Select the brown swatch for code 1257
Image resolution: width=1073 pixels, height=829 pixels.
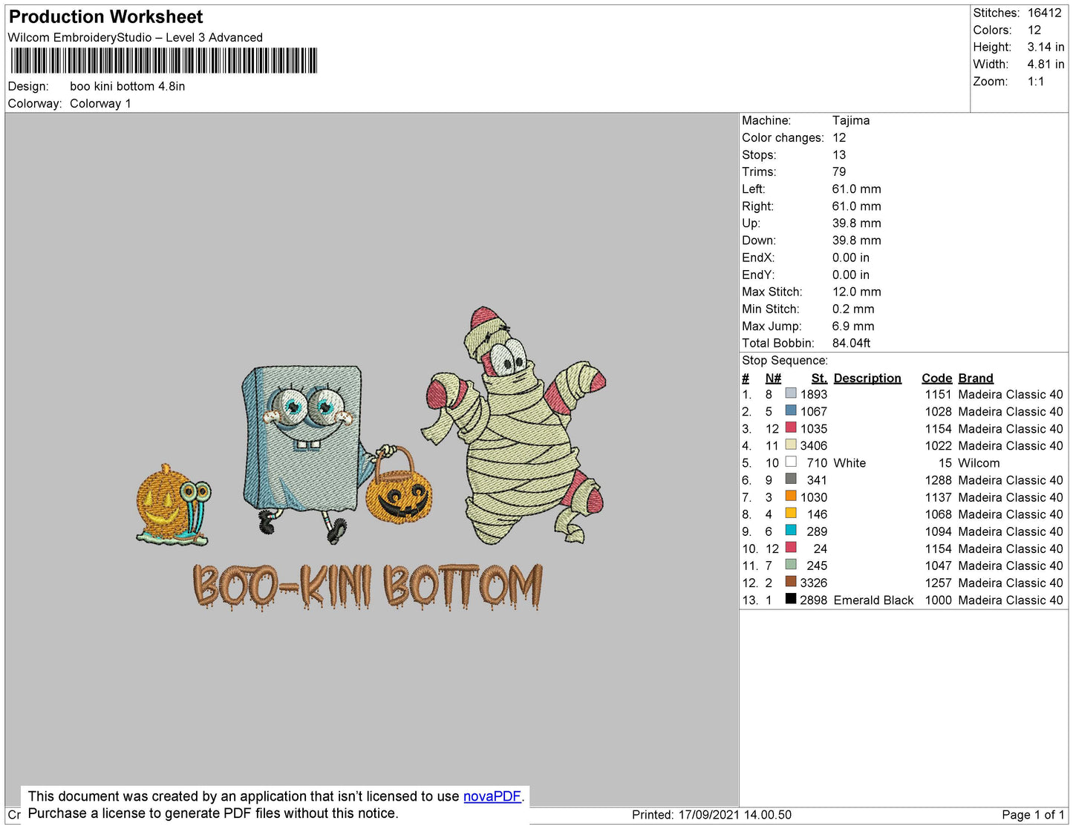(791, 582)
